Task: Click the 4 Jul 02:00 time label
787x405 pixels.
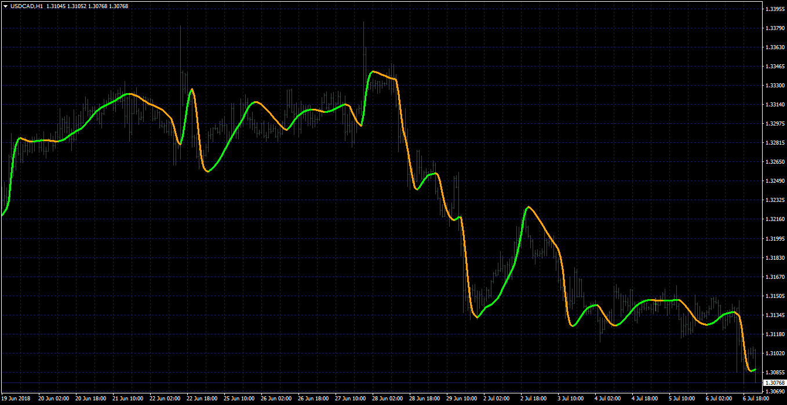Action: 609,399
